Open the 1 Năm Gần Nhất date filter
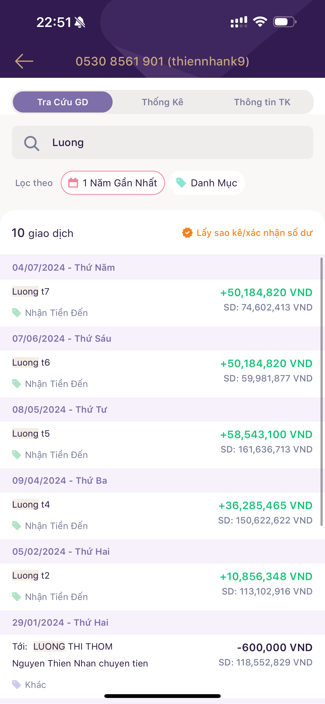Viewport: 325px width, 704px height. pyautogui.click(x=113, y=183)
